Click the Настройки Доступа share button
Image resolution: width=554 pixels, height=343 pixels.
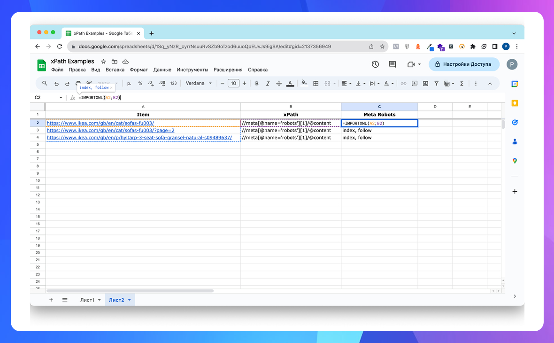pos(464,64)
